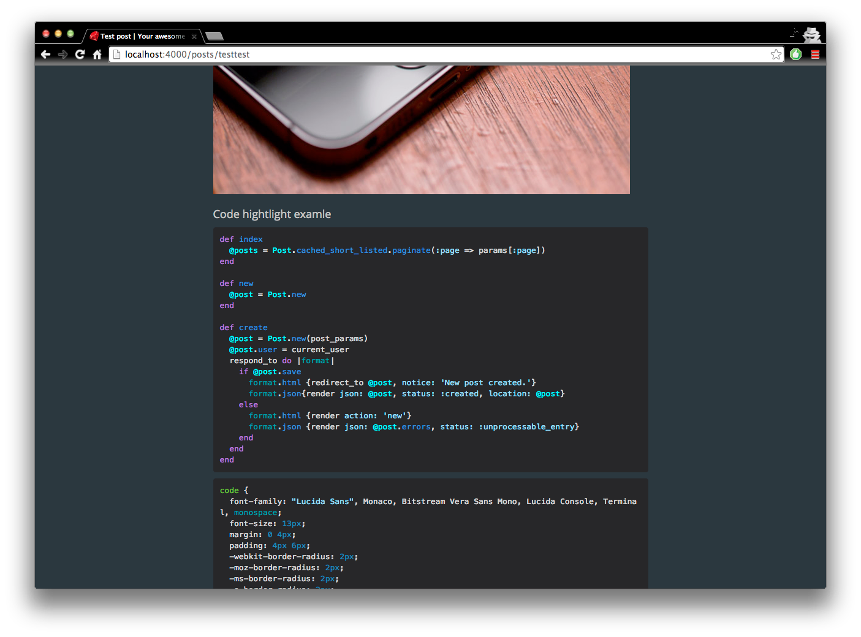Viewport: 861px width, 637px height.
Task: Open the browser home page
Action: pos(97,54)
